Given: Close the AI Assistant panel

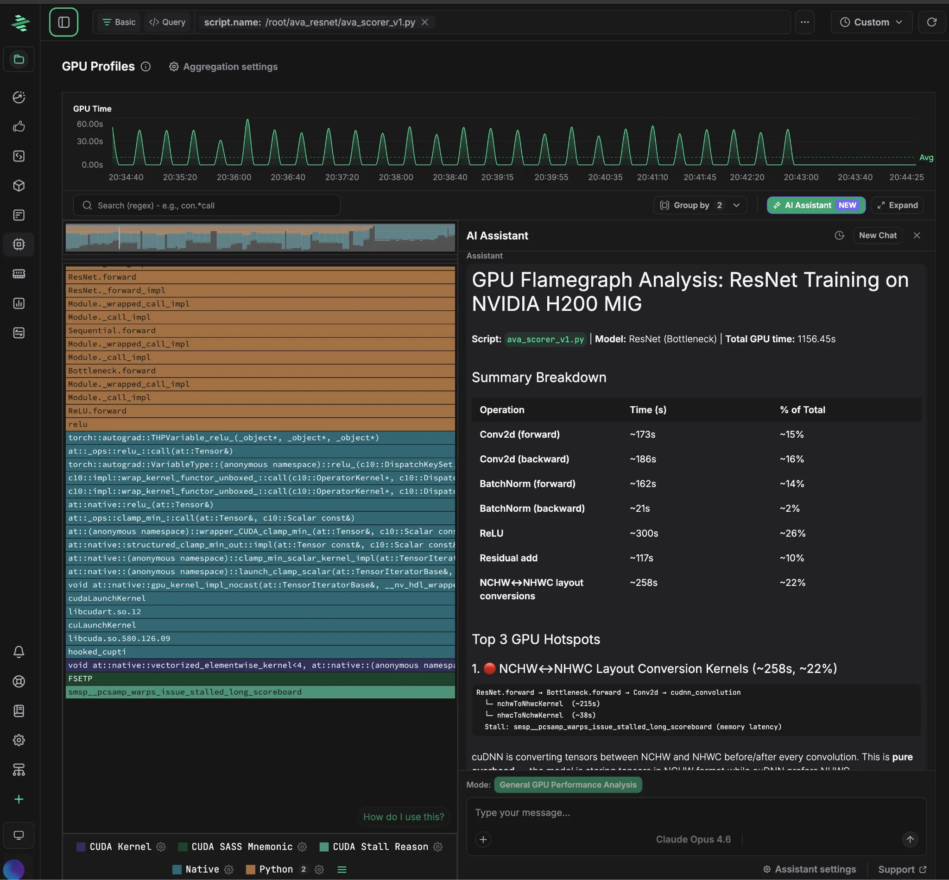Looking at the screenshot, I should coord(917,236).
